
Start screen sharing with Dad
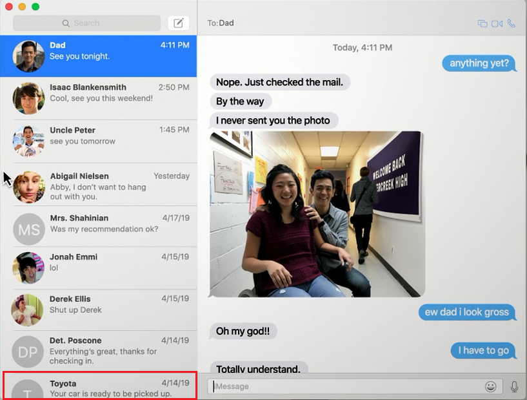pos(482,23)
